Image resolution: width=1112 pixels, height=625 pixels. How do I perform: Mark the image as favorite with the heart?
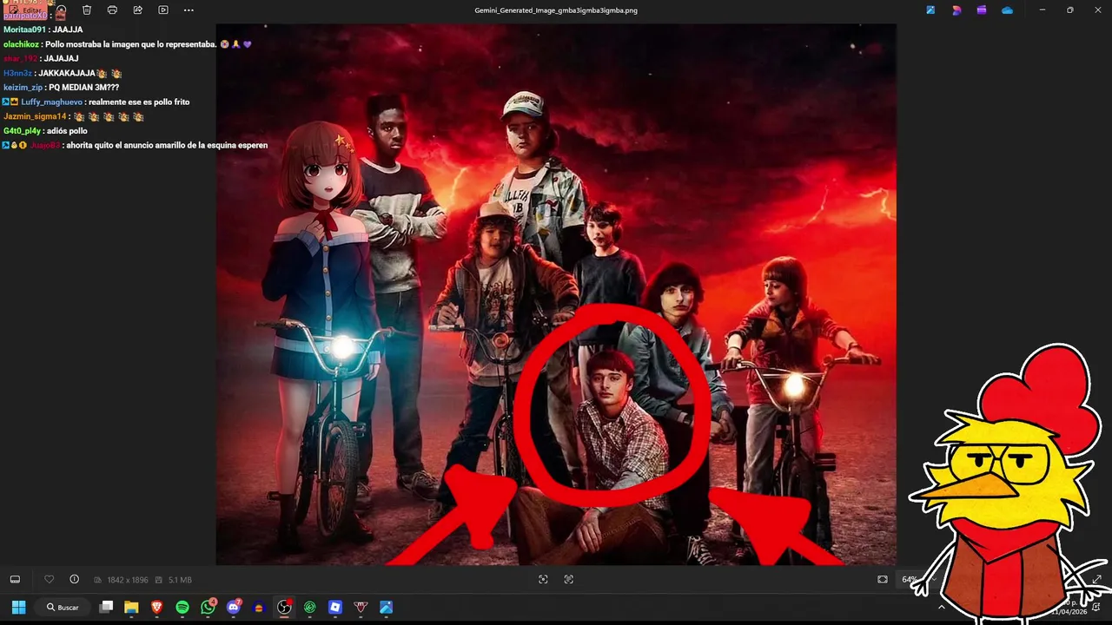point(50,579)
